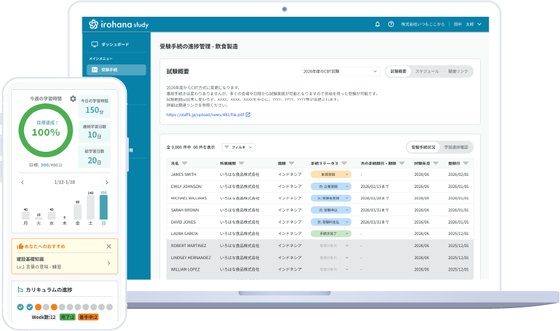Open the 建設基礎知識 recommendation chevron
Image resolution: width=560 pixels, height=331 pixels.
coord(109,263)
